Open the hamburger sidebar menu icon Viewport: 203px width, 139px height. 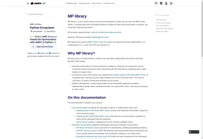click(28, 4)
